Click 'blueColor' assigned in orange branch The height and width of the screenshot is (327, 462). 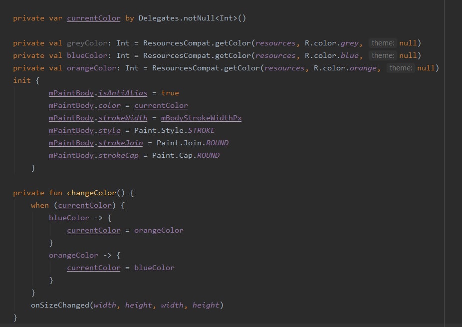[154, 268]
